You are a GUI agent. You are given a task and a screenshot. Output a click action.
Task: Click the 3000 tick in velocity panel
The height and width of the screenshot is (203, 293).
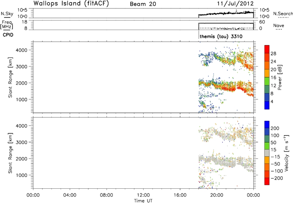click(x=22, y=142)
